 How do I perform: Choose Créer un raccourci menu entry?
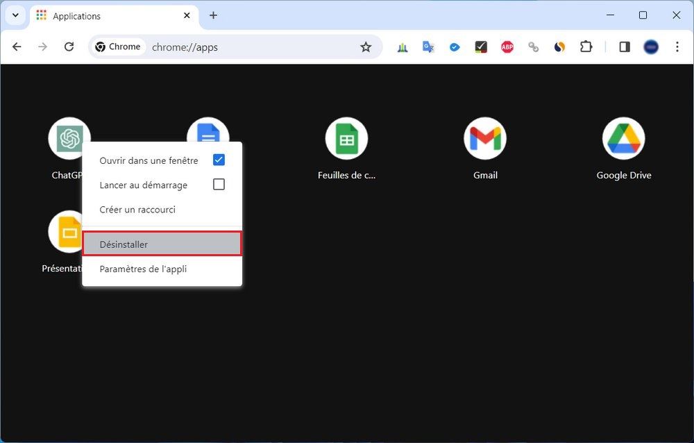point(137,210)
